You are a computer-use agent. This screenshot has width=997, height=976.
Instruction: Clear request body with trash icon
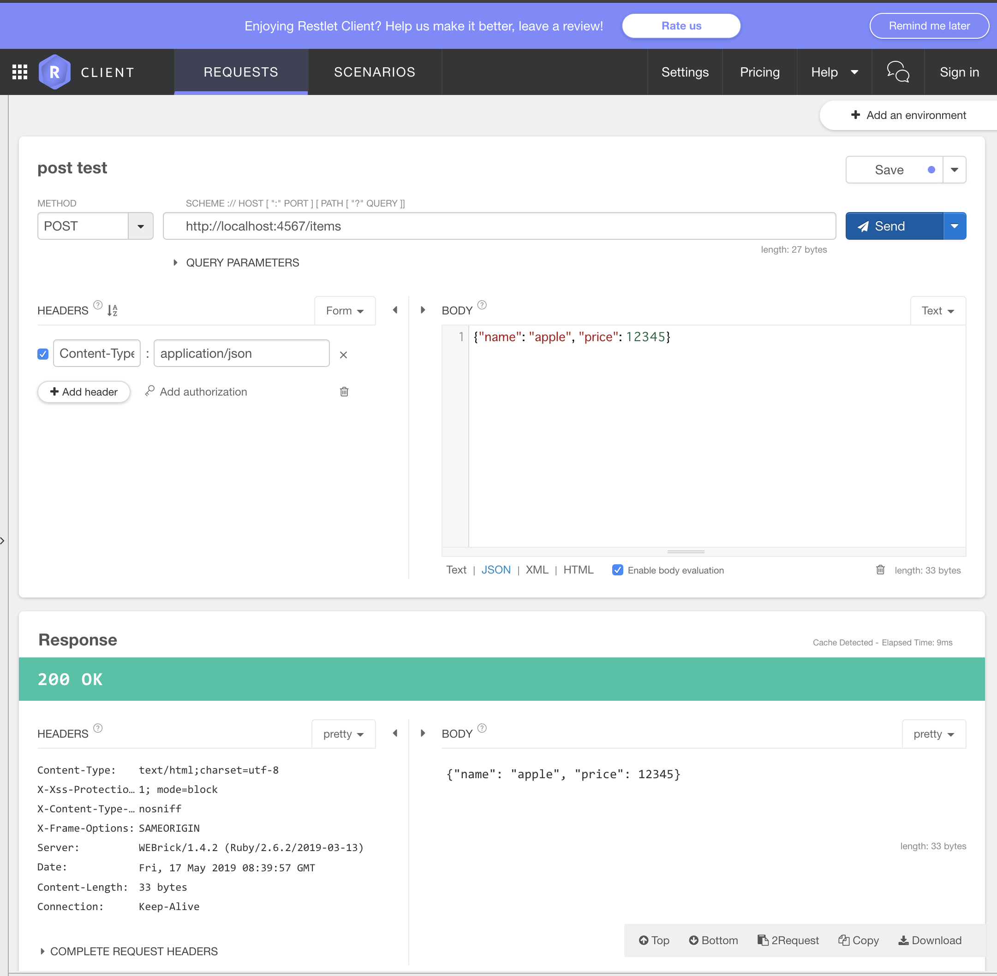(x=880, y=570)
